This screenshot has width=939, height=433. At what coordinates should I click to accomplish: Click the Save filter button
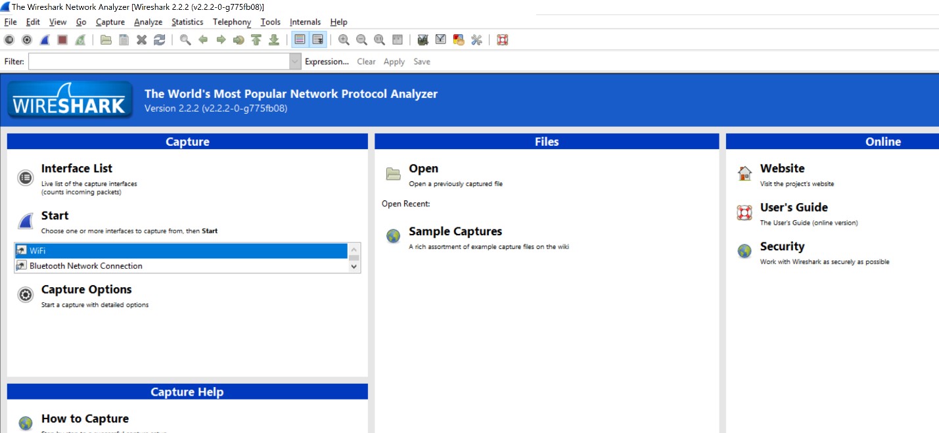pyautogui.click(x=422, y=61)
